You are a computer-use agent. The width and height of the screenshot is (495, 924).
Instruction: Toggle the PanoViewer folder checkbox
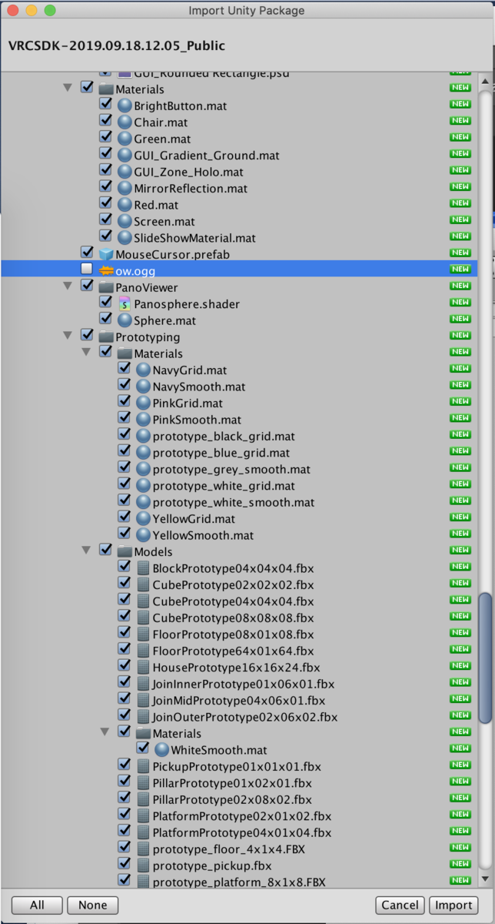pyautogui.click(x=87, y=286)
